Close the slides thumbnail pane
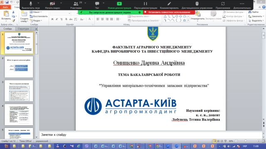The image size is (266, 149). tap(36, 29)
